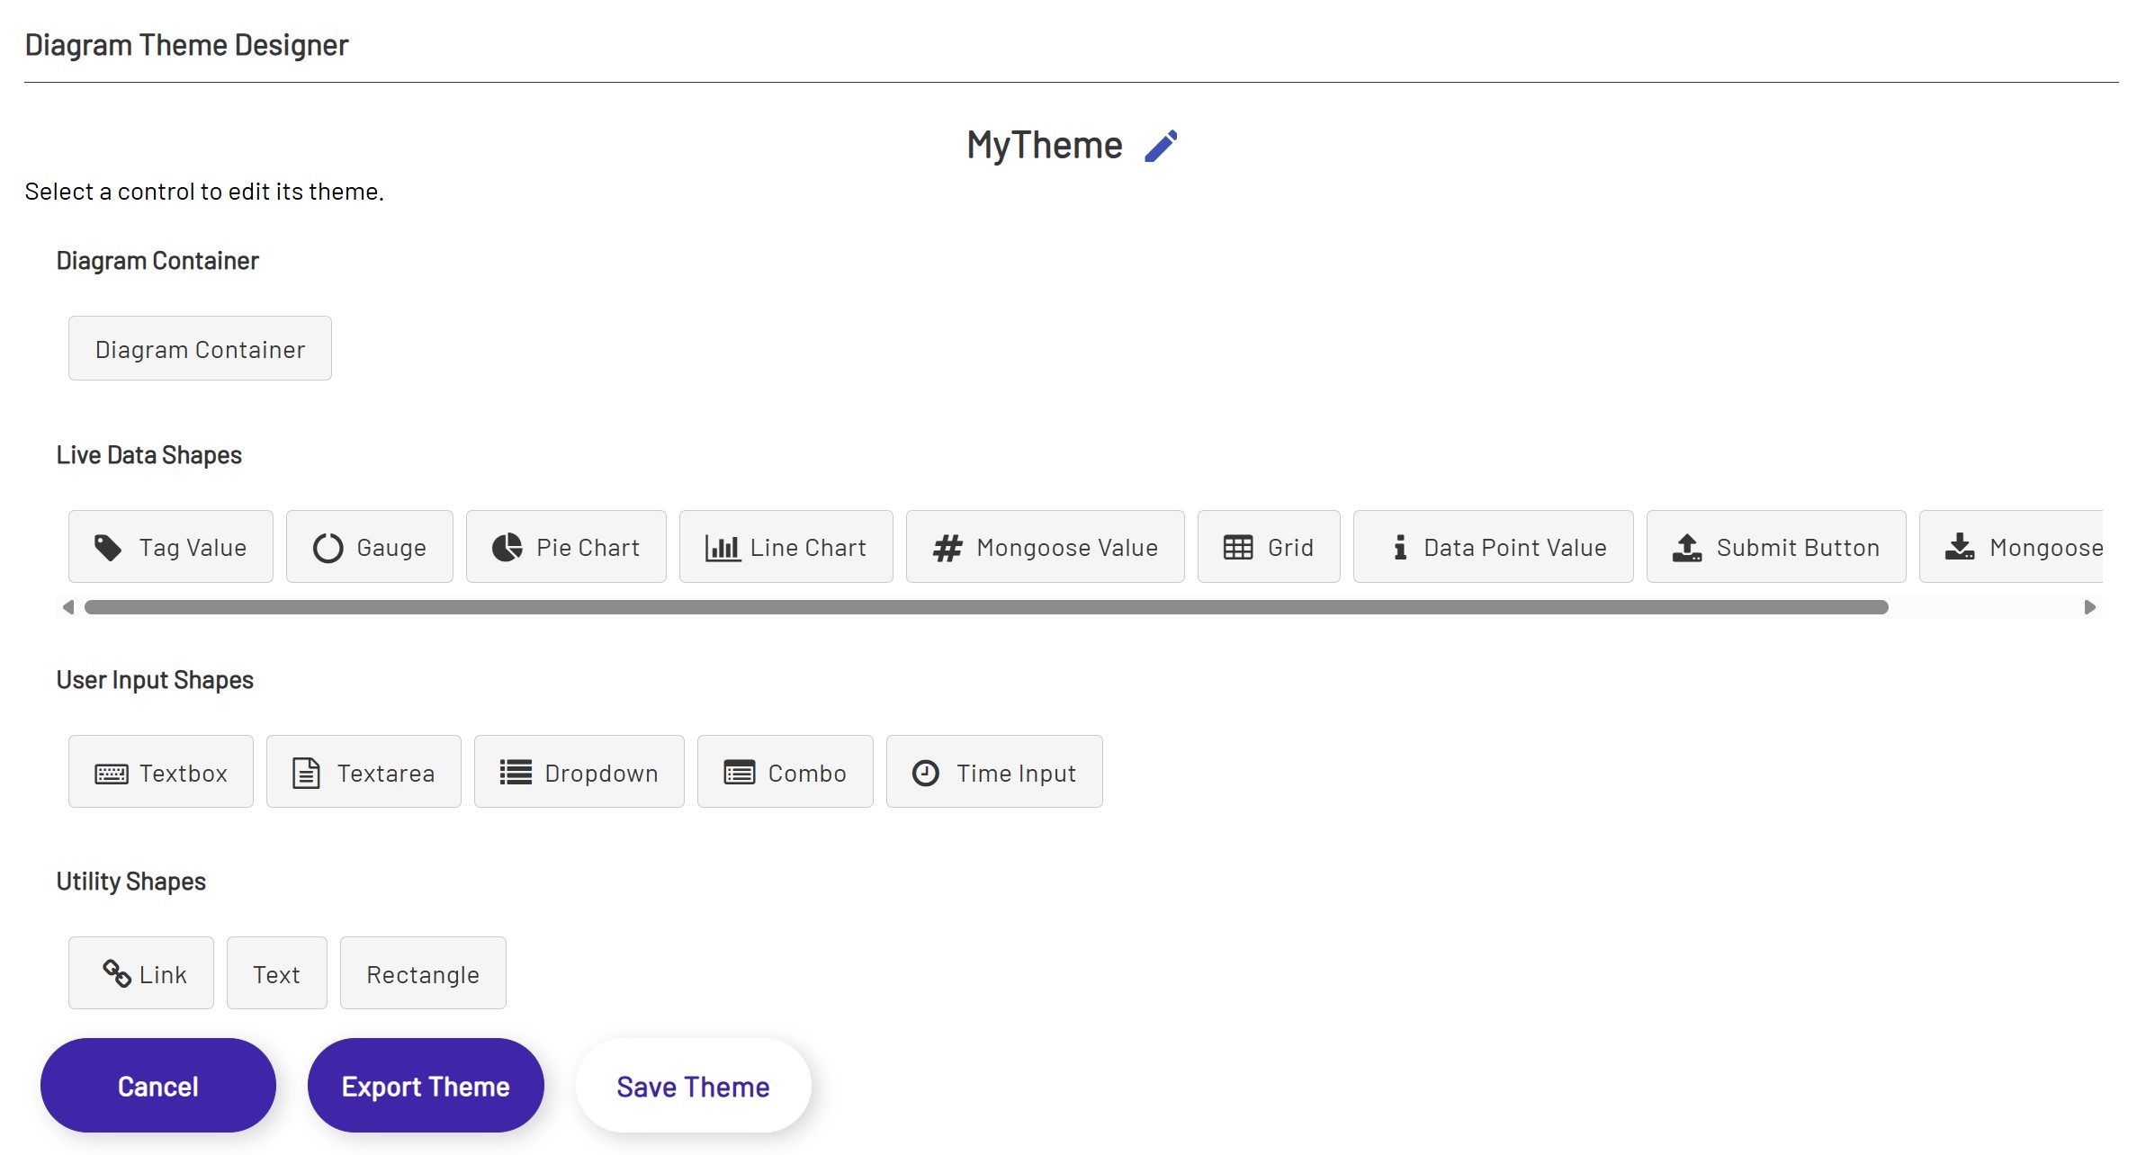Viewport: 2146px width, 1155px height.
Task: Select the Grid live data shape
Action: 1269,546
